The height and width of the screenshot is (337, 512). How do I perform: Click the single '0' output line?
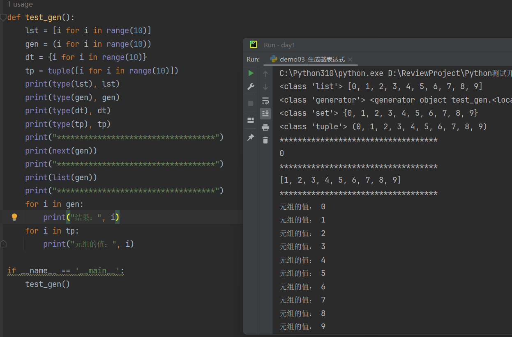(282, 154)
